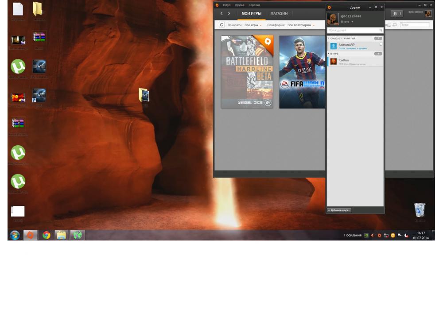Open the 'Справка' menu
The image size is (443, 310).
tap(254, 5)
